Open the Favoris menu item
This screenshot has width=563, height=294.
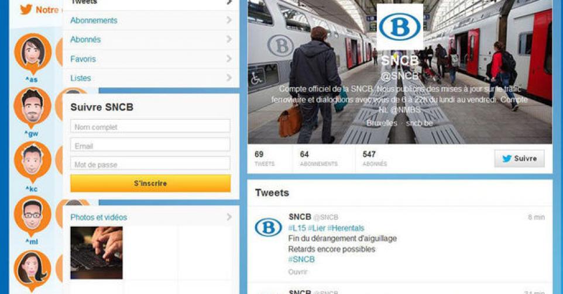coord(151,59)
